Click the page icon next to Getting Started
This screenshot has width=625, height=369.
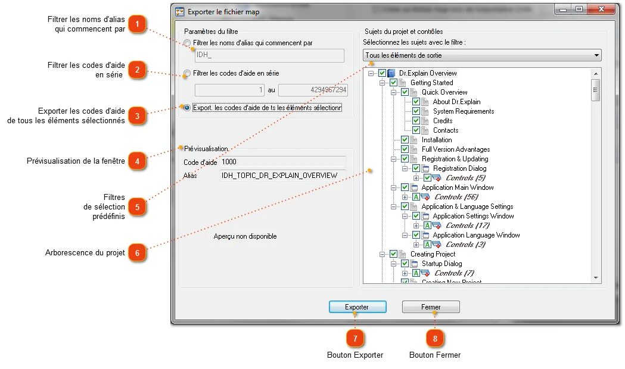403,83
